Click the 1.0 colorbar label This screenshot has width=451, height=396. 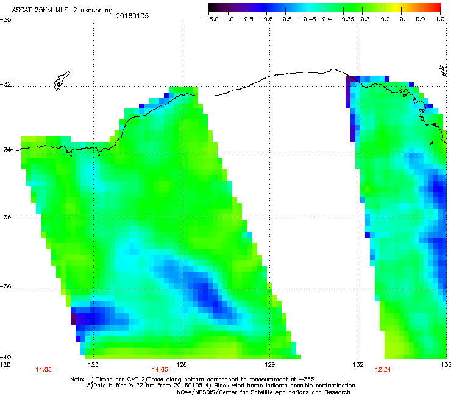[440, 19]
